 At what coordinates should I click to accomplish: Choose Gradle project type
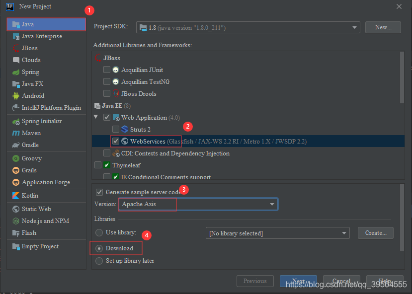click(x=47, y=145)
